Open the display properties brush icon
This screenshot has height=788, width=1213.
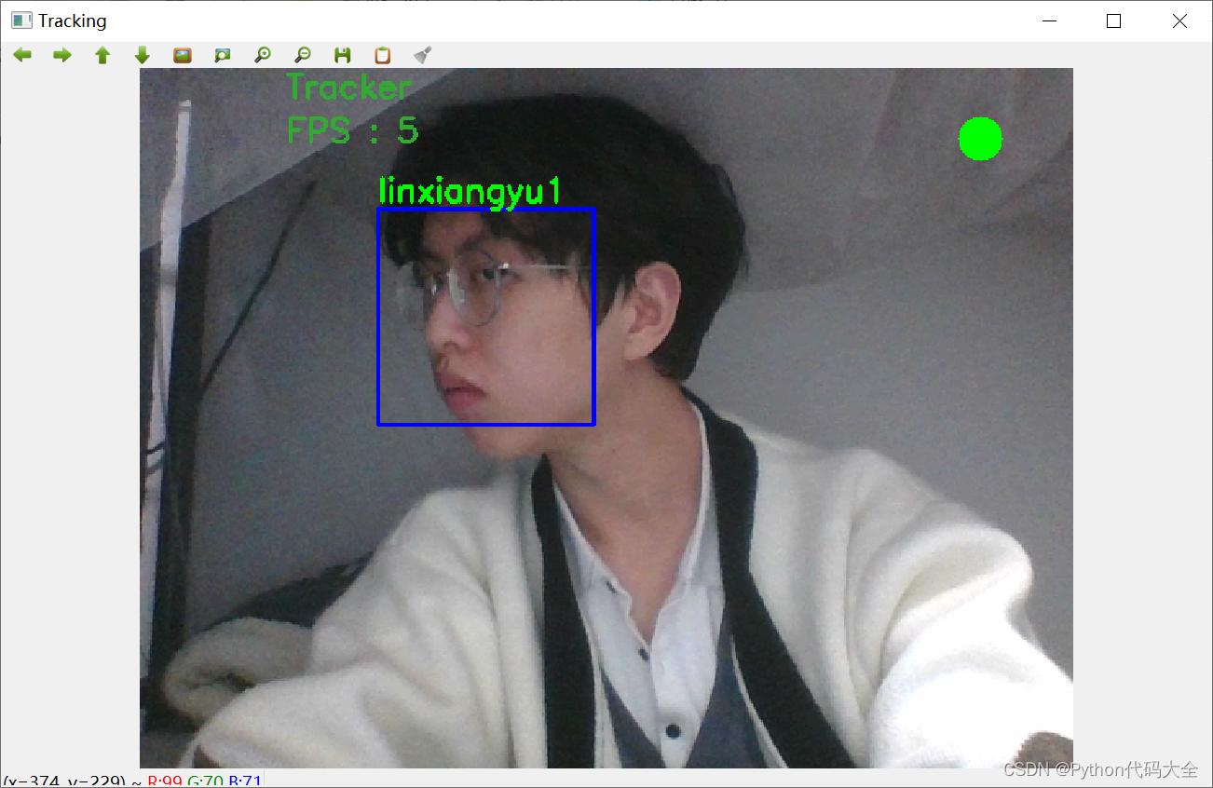coord(423,55)
